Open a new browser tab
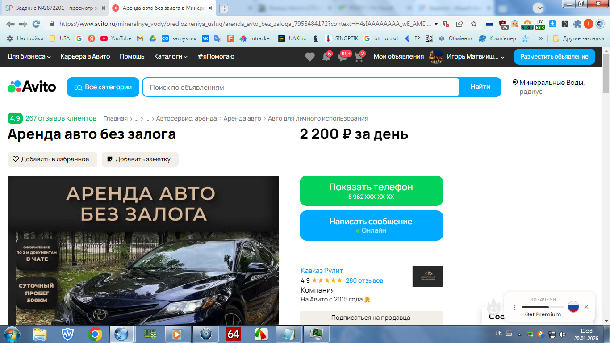Screen dimensions: 610x343 (x=224, y=8)
